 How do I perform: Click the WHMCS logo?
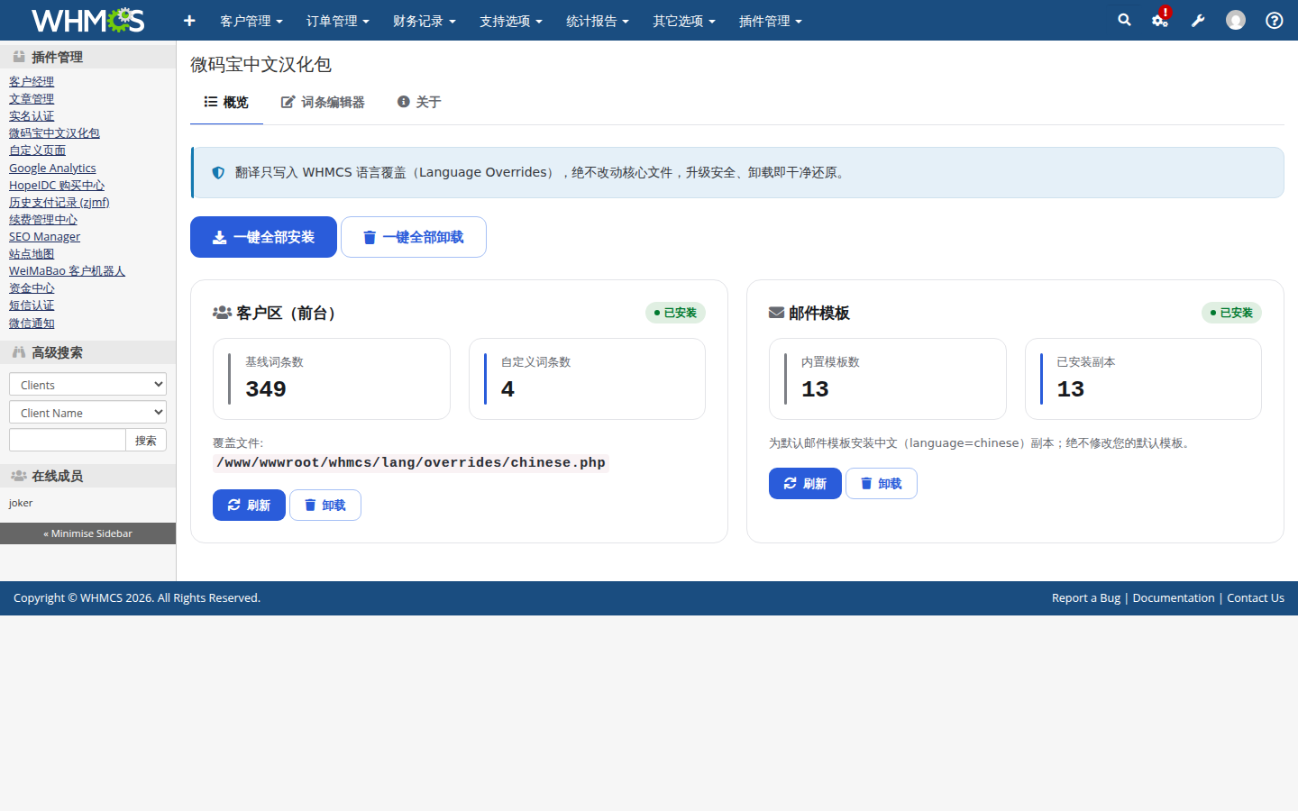[87, 20]
